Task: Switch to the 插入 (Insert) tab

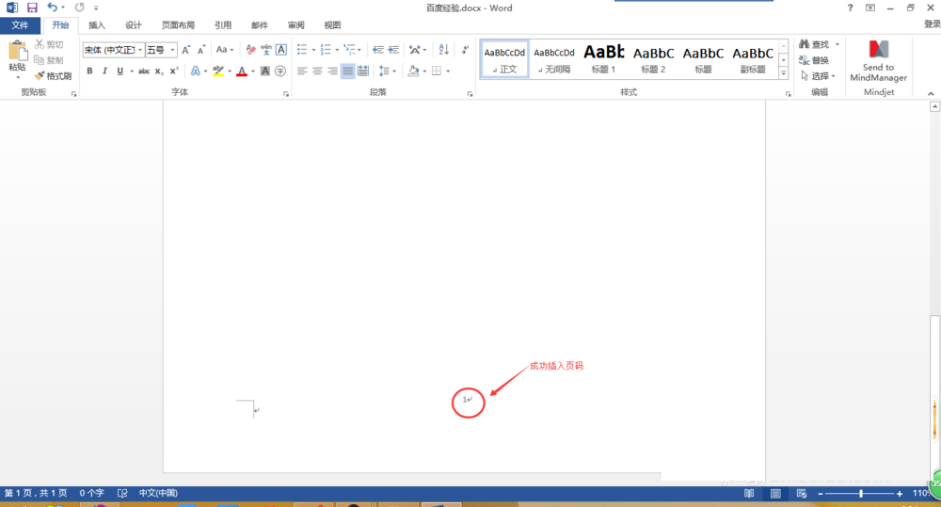Action: [97, 25]
